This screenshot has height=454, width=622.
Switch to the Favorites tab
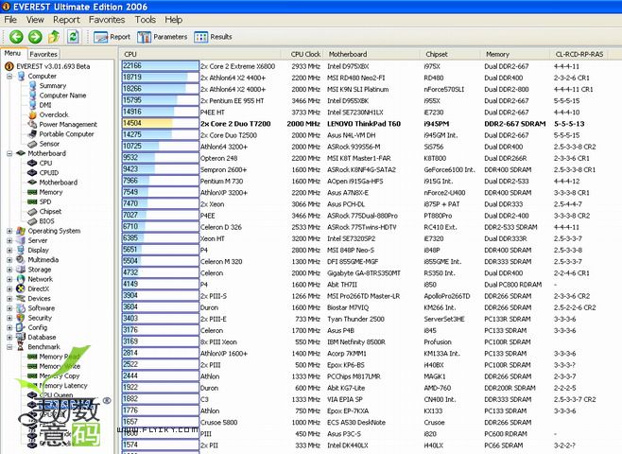click(43, 54)
